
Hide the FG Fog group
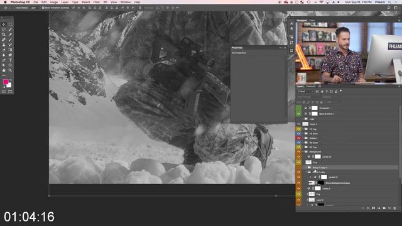point(299,129)
